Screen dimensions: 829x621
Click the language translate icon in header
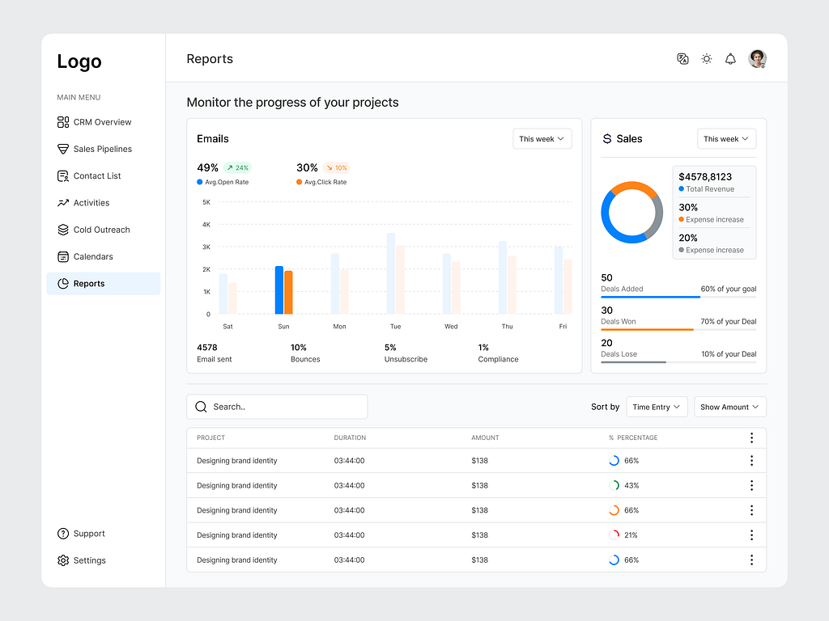click(682, 59)
